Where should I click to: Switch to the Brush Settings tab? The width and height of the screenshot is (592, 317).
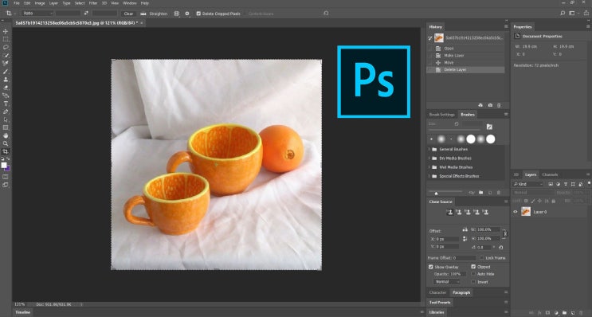[x=441, y=115]
